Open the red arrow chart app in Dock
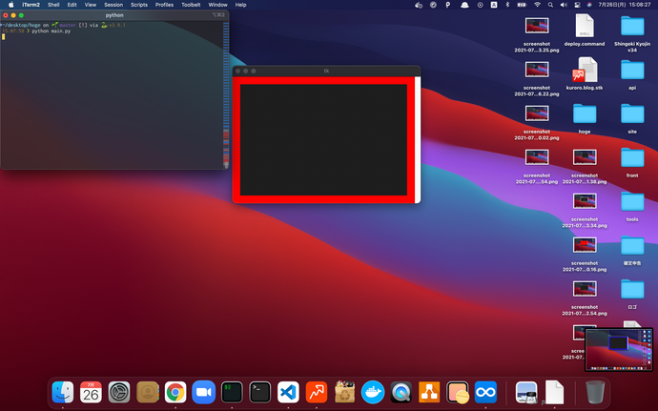Screen dimensions: 658x411 click(x=317, y=392)
